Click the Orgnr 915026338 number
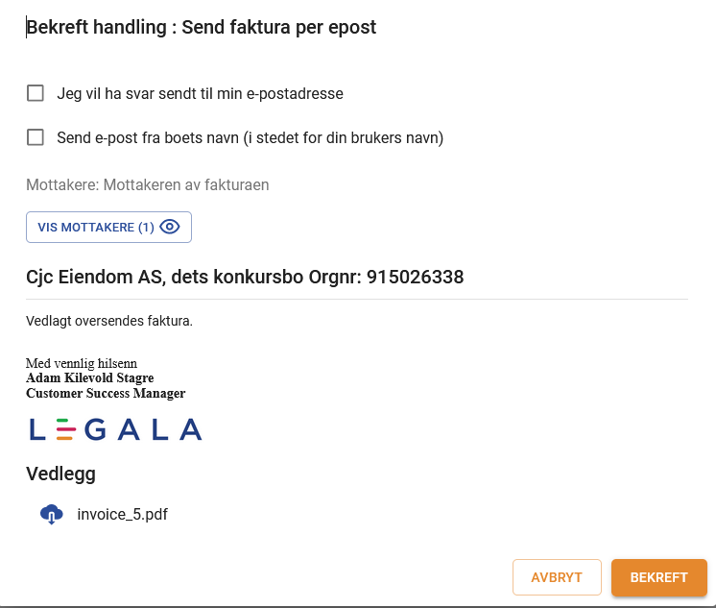The image size is (716, 608). click(415, 278)
